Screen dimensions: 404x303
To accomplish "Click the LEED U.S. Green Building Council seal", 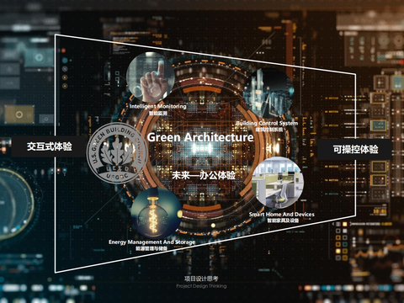I will tap(117, 153).
